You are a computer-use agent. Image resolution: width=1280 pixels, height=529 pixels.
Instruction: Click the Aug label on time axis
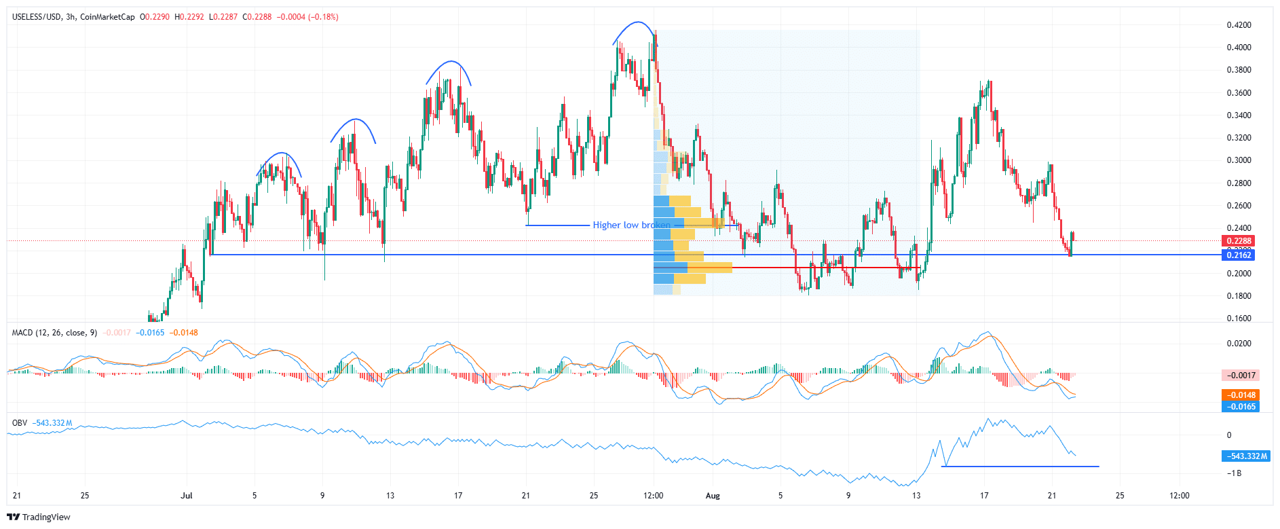click(713, 496)
